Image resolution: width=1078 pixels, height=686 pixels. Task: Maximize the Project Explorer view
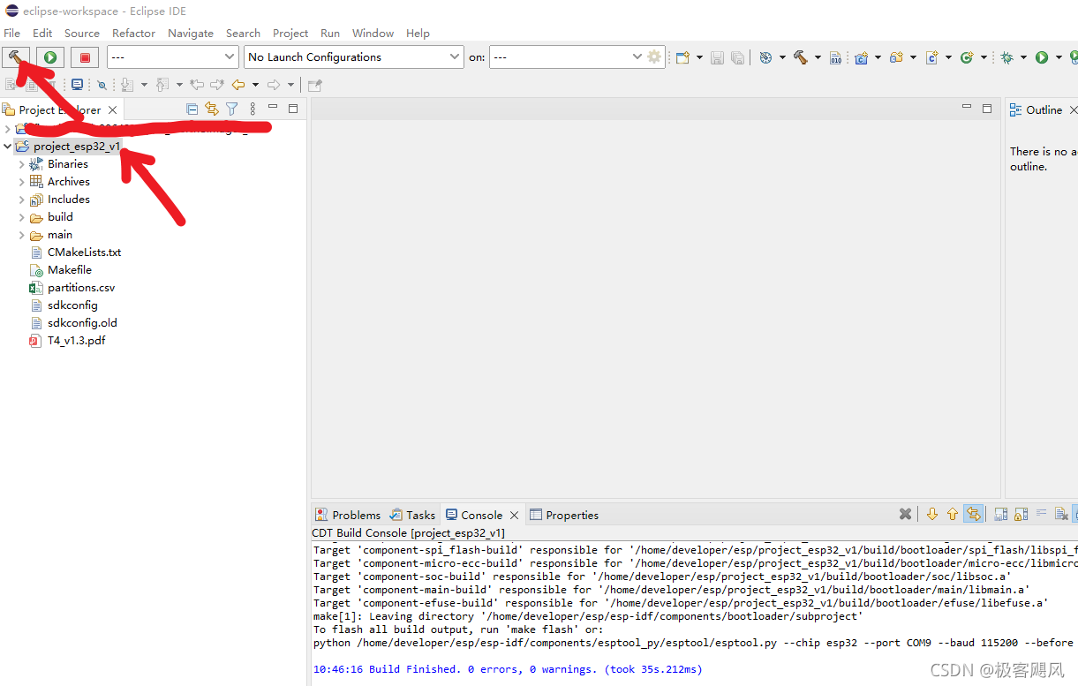(x=293, y=109)
